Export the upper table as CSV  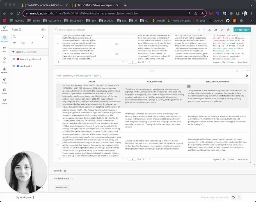pyautogui.click(x=219, y=62)
